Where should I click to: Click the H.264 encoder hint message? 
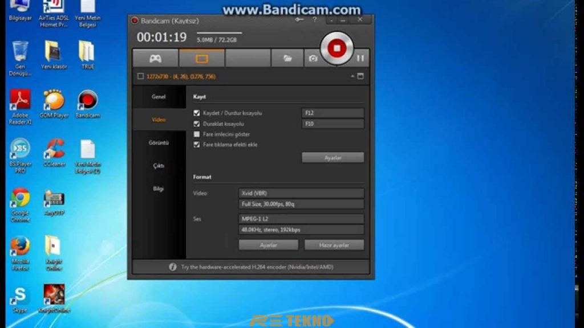[257, 267]
